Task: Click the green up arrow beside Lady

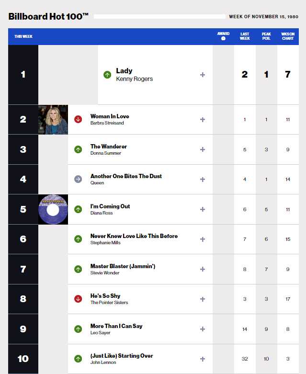Action: 107,75
